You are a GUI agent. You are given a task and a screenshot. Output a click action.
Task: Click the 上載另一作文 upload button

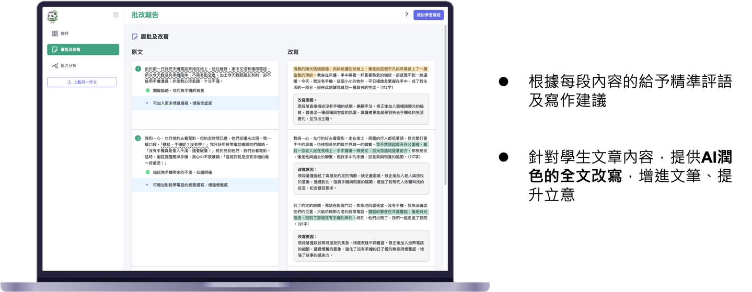pyautogui.click(x=82, y=82)
